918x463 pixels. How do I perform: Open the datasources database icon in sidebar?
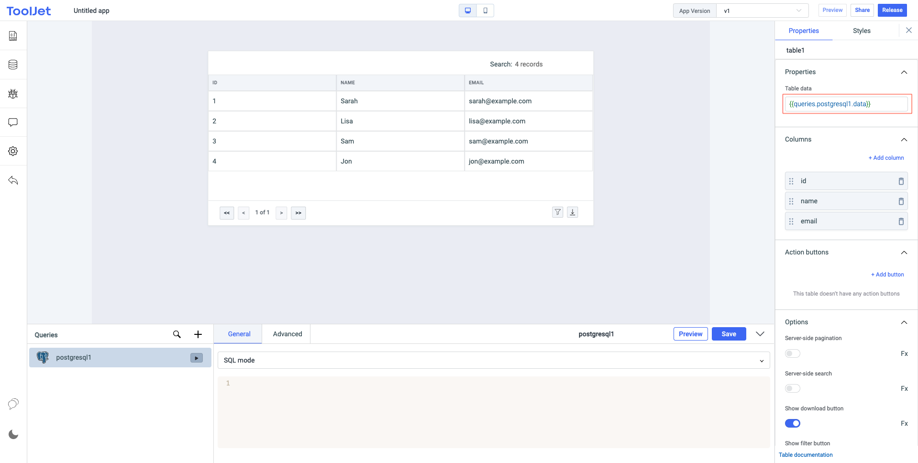13,65
